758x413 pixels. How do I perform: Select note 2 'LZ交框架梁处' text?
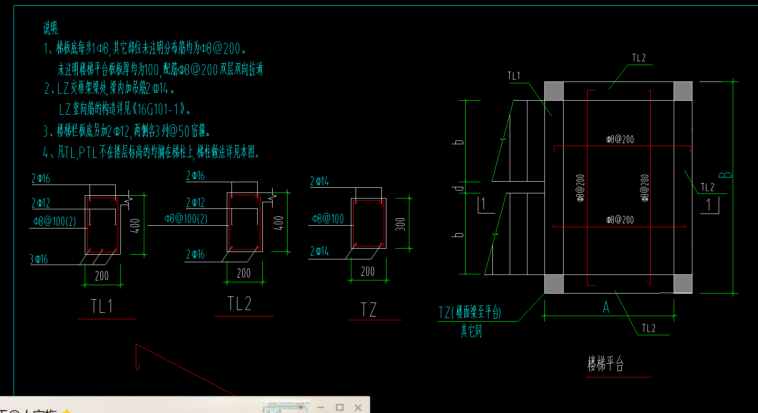[110, 88]
